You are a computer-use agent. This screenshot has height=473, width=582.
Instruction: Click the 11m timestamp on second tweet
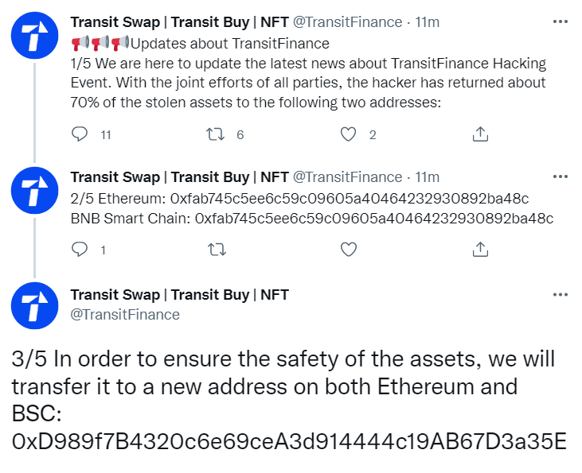coord(427,177)
